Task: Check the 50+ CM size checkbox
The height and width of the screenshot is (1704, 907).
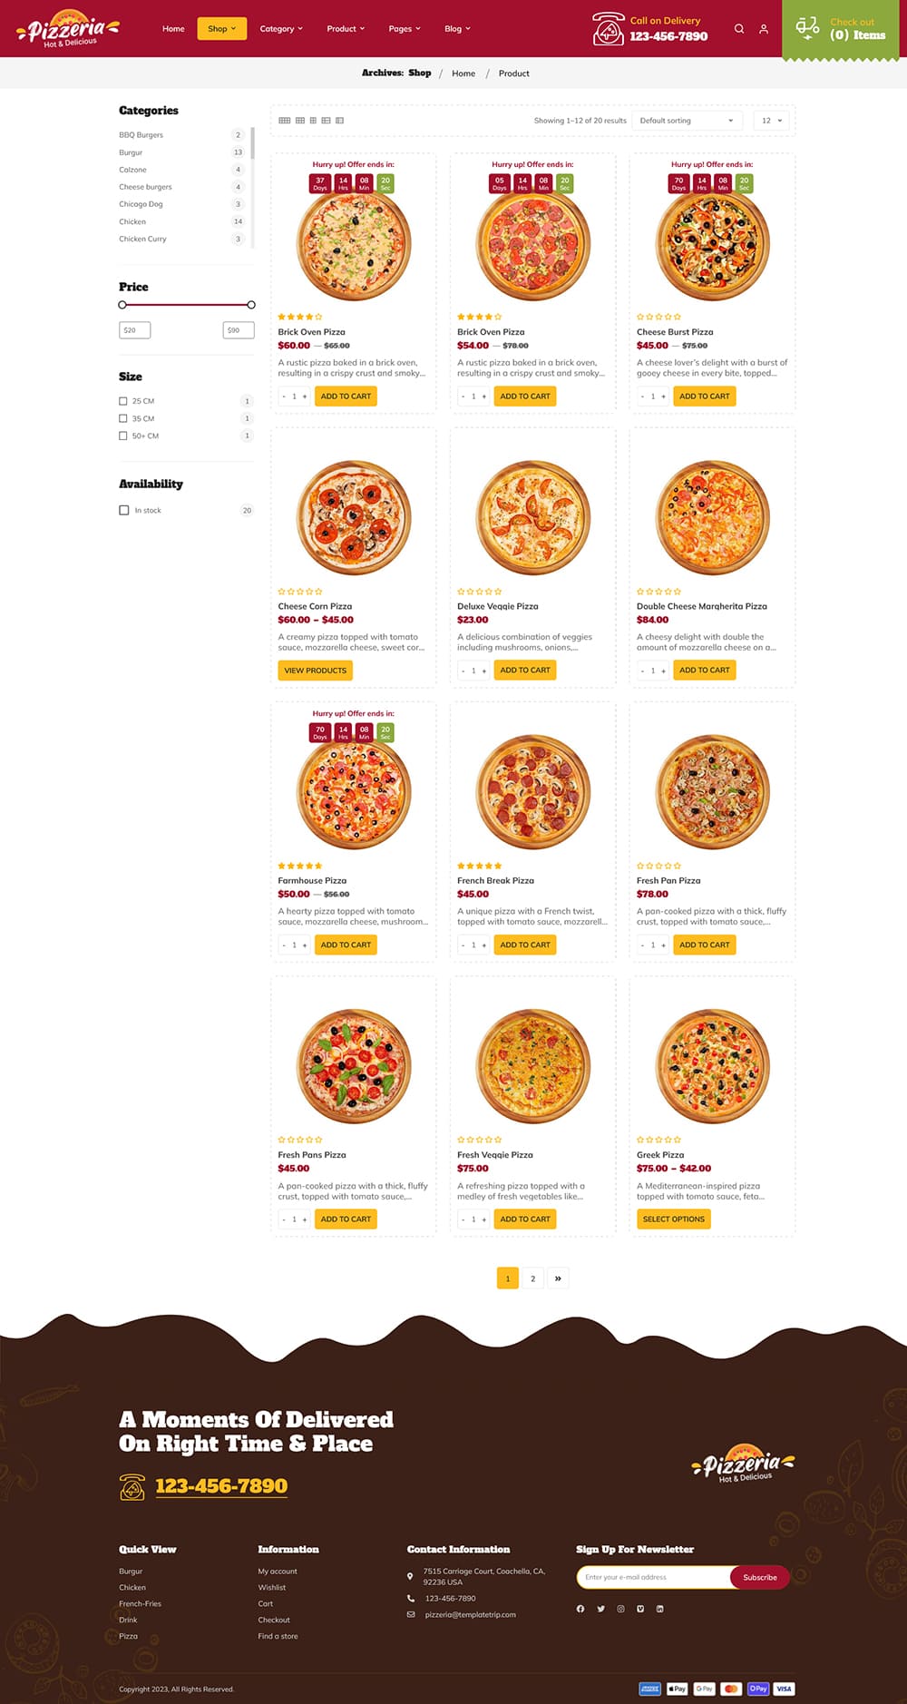Action: [123, 436]
